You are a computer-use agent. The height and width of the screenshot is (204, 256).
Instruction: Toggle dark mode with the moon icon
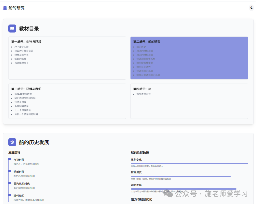click(251, 8)
